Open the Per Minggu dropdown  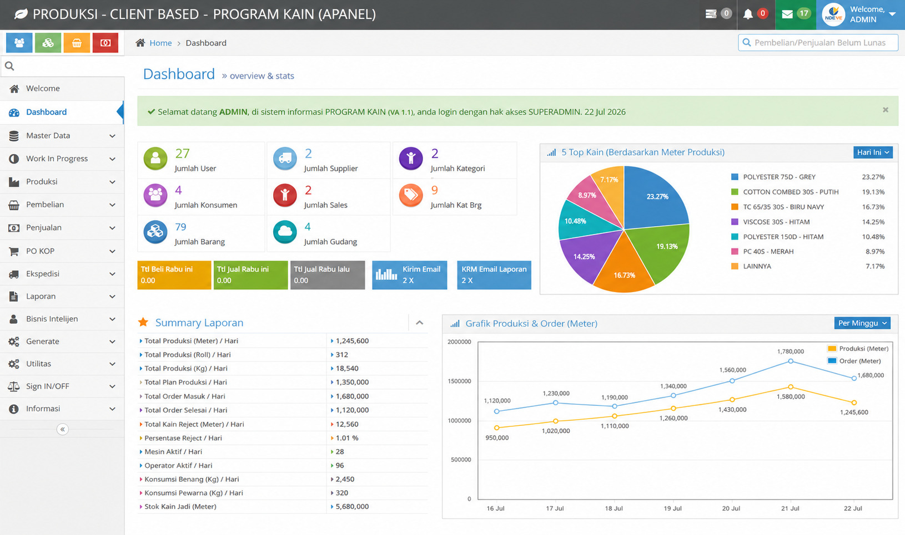(862, 323)
